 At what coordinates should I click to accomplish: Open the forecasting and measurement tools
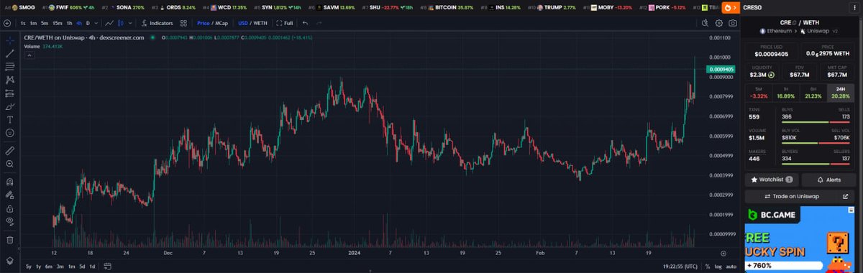[x=10, y=93]
